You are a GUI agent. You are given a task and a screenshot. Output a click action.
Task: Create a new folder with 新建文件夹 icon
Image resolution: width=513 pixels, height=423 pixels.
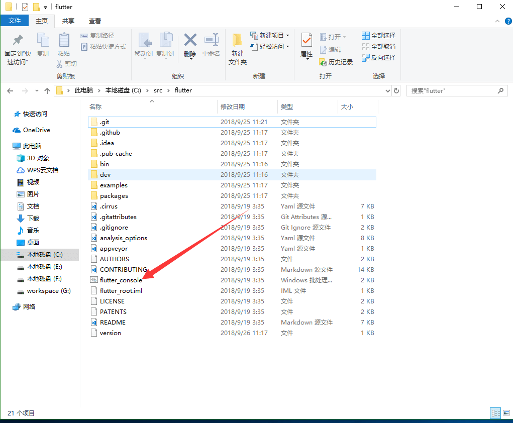tap(236, 48)
